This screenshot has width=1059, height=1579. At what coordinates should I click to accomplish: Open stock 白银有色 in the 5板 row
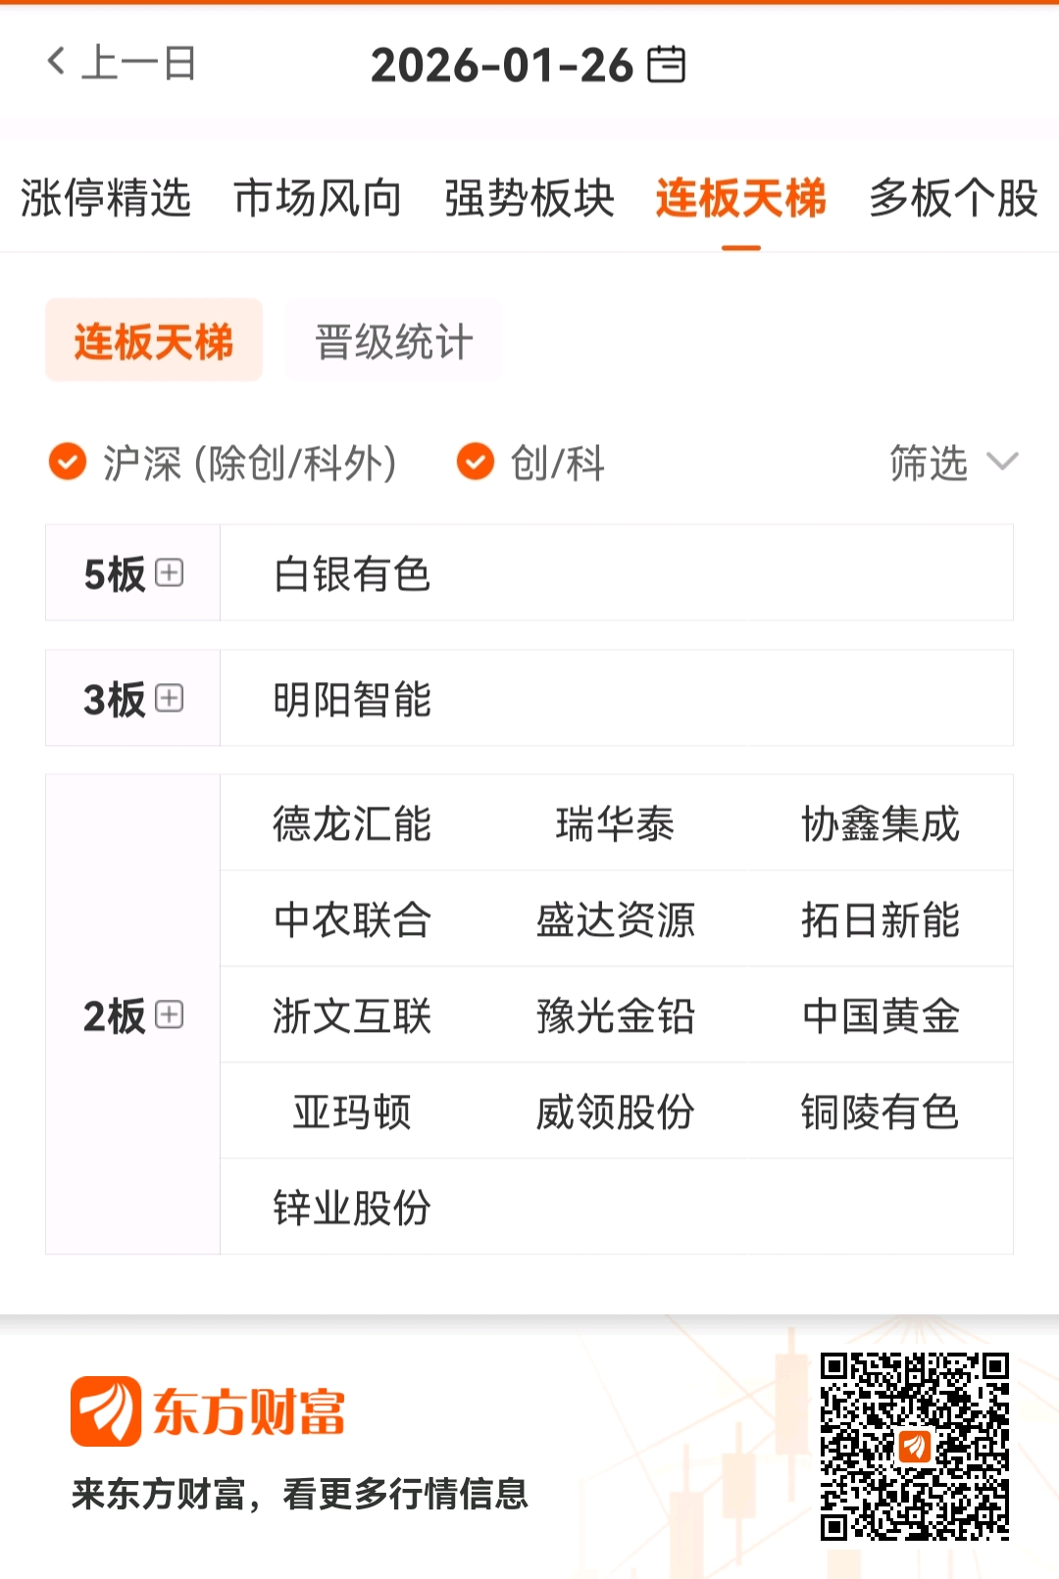[352, 573]
